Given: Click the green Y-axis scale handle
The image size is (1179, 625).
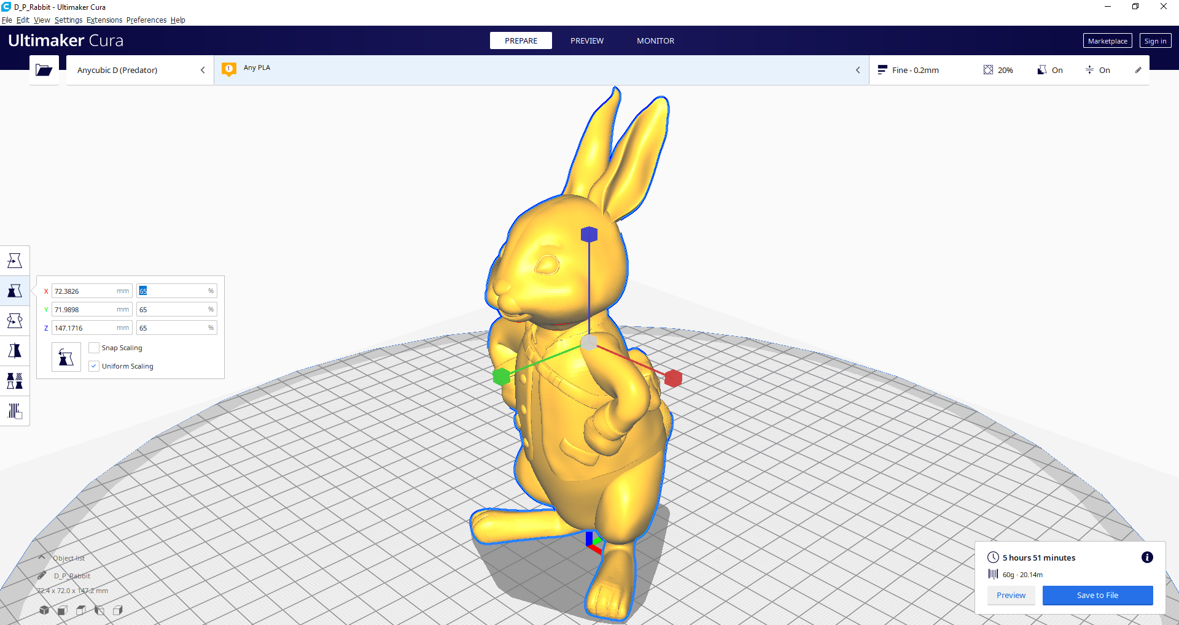Looking at the screenshot, I should tap(502, 376).
